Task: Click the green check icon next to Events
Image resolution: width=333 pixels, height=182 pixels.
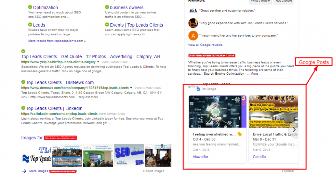Action: point(107,25)
